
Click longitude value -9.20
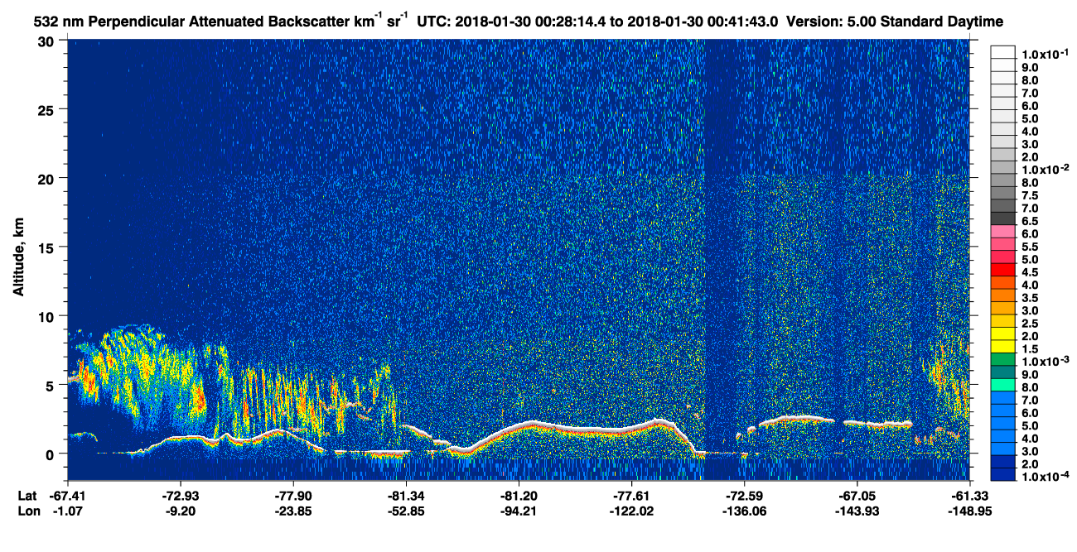click(x=181, y=511)
